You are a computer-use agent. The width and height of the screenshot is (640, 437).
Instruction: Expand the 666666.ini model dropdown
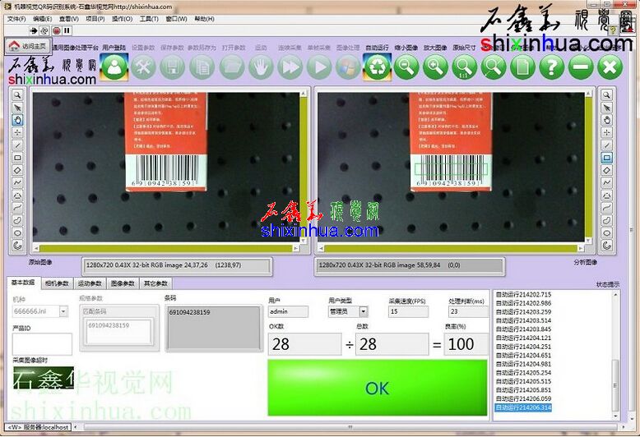click(63, 311)
